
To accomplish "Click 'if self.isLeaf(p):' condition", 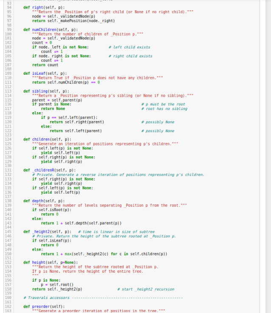I will click(x=52, y=240).
